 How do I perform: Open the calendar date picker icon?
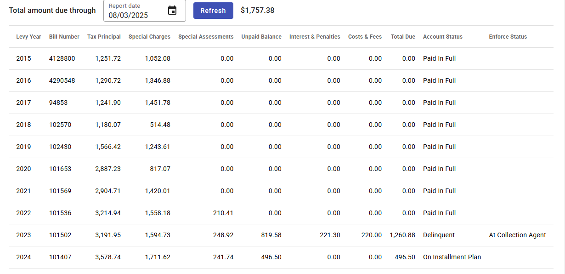pos(172,11)
